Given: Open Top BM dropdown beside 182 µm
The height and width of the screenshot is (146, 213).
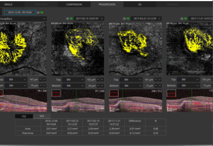Looking at the screenshot, I should tap(73, 79).
